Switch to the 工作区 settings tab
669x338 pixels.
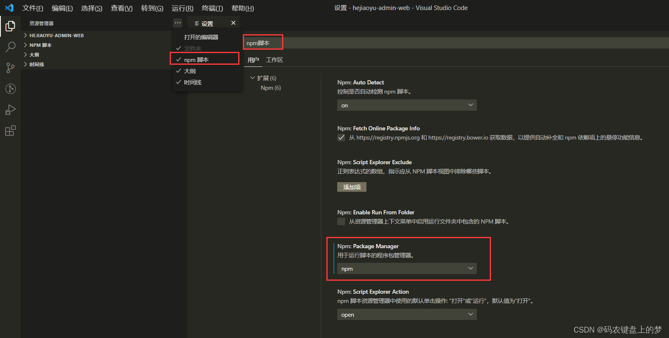(x=275, y=60)
